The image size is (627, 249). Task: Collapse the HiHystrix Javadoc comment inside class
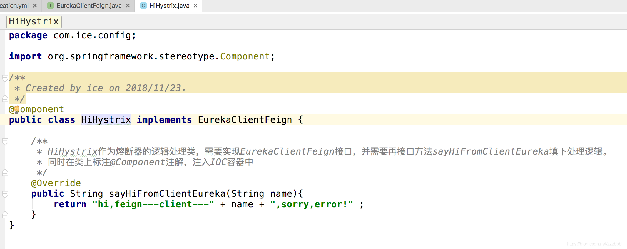click(x=5, y=141)
